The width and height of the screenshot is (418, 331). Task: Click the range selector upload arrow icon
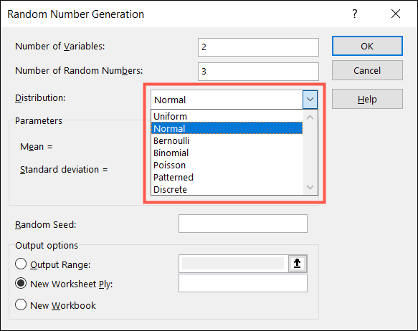click(298, 264)
